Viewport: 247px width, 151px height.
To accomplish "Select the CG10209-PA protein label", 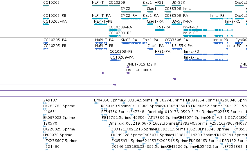I will (x=122, y=57).
